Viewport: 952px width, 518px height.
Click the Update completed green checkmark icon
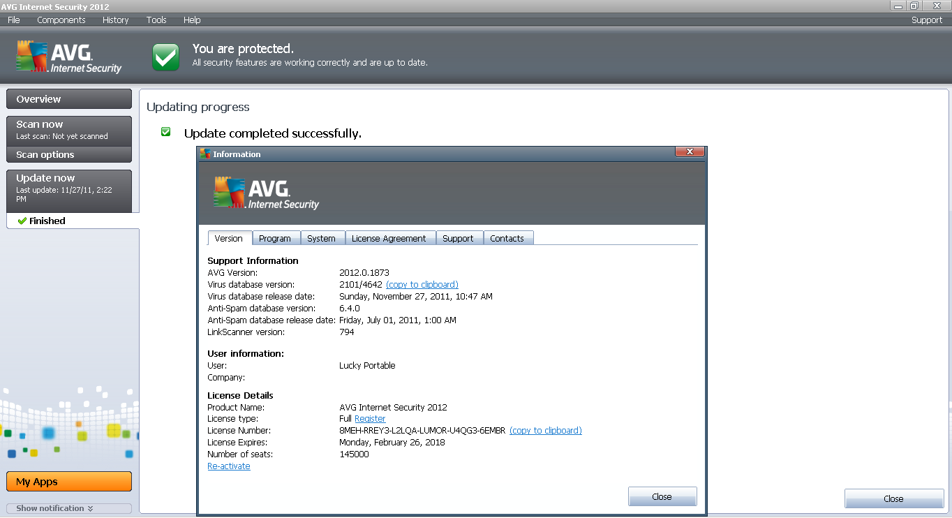coord(166,132)
